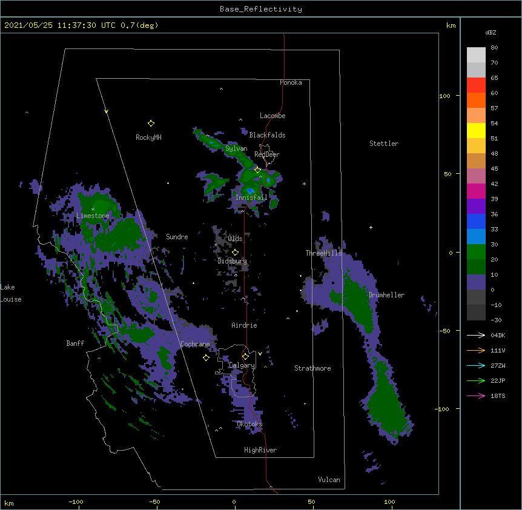Click the Base_Reflectivity title
This screenshot has height=510, width=522.
coord(261,9)
